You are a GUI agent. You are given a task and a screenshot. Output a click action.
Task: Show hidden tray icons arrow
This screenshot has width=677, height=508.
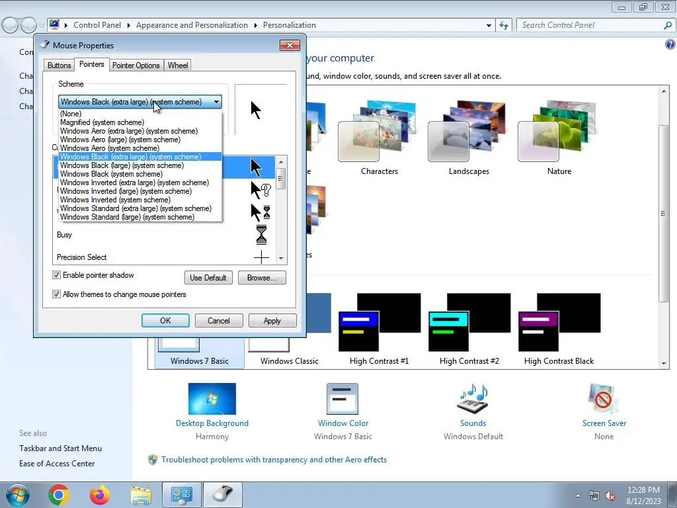(578, 496)
